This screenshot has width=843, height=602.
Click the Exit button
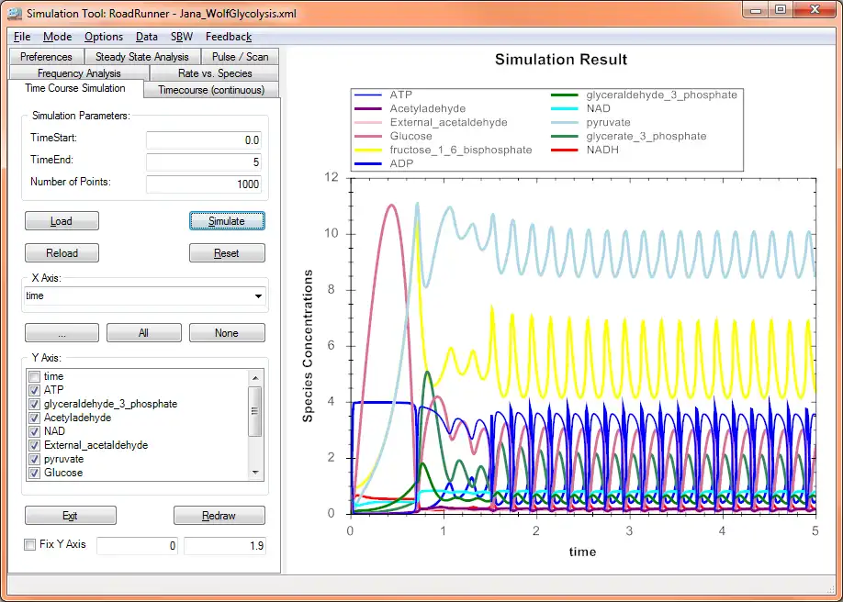71,516
